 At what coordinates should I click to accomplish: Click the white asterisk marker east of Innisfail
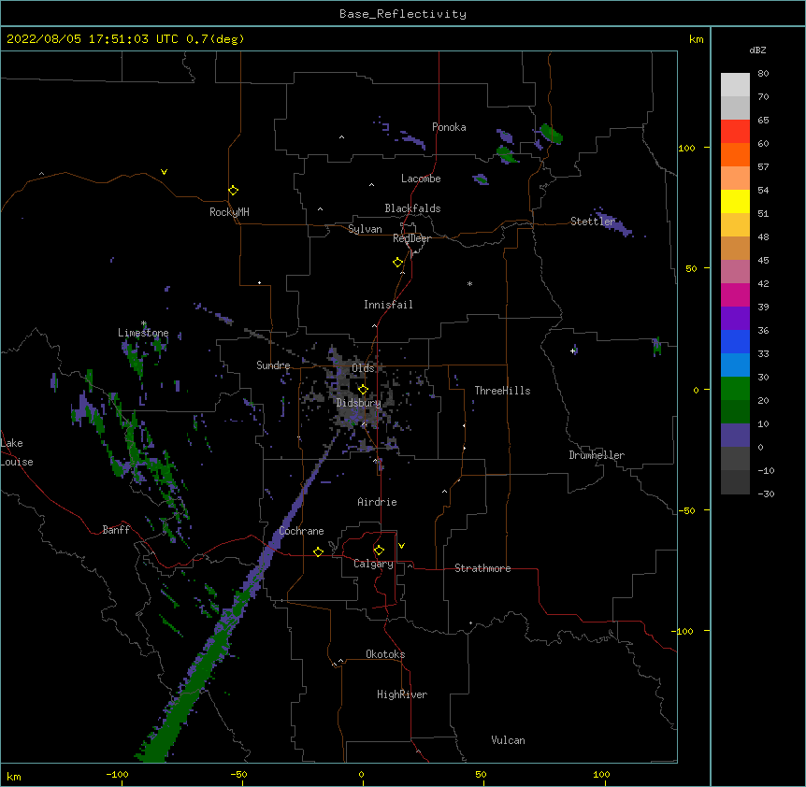tap(469, 283)
